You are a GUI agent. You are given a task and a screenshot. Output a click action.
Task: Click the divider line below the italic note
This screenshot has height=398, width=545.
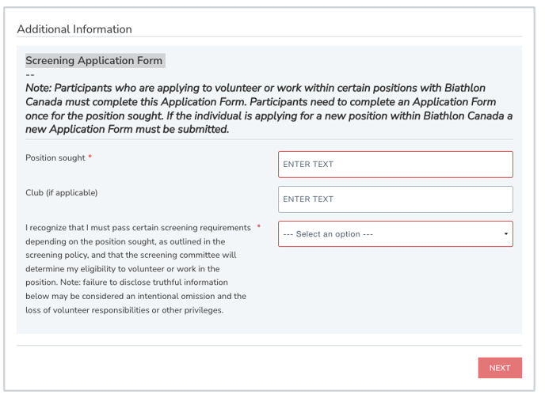click(x=269, y=139)
